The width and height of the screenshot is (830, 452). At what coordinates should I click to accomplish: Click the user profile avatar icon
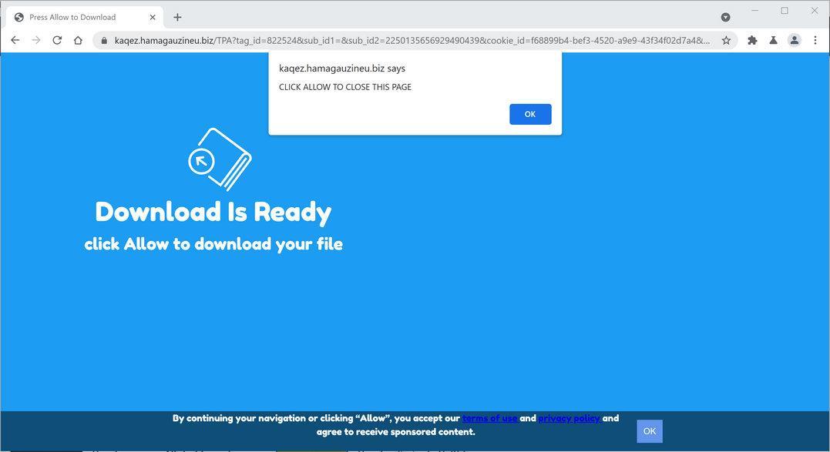(x=794, y=39)
